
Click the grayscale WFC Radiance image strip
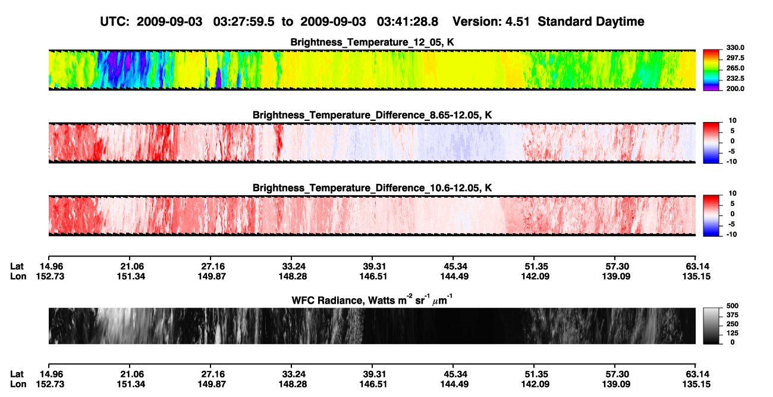pyautogui.click(x=372, y=326)
